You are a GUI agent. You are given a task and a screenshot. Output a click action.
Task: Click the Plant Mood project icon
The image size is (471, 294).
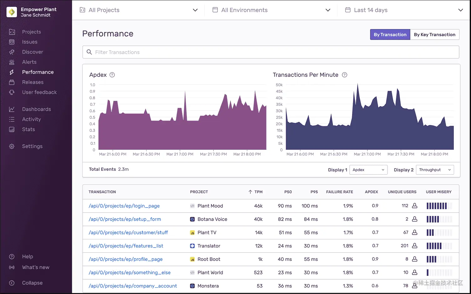[x=192, y=206]
